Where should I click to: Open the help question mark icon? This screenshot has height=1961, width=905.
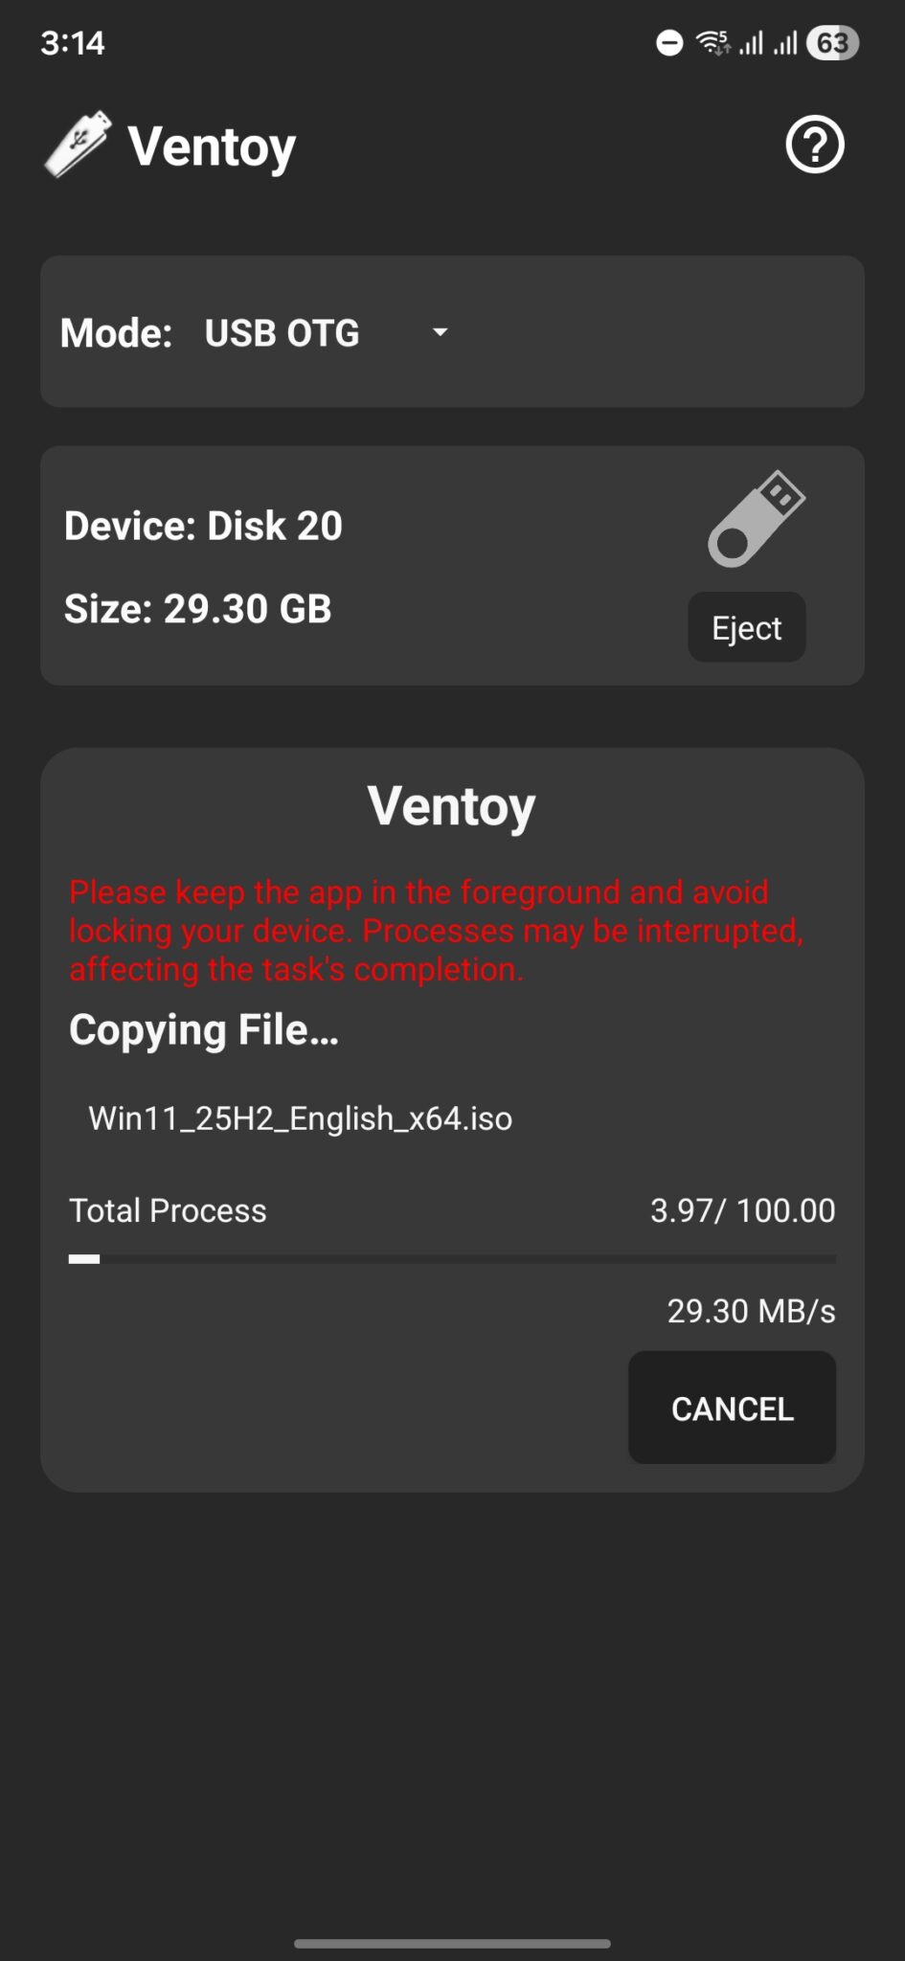tap(813, 145)
